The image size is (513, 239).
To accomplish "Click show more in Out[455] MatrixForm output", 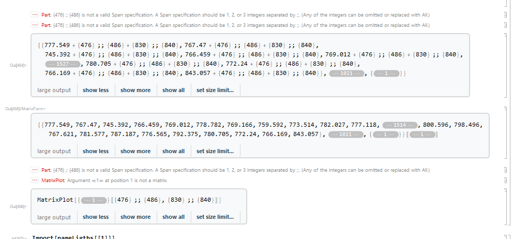I will [x=135, y=151].
